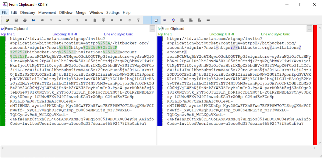
Task: Click highlighted %253A in pane A
Action: [x=104, y=43]
